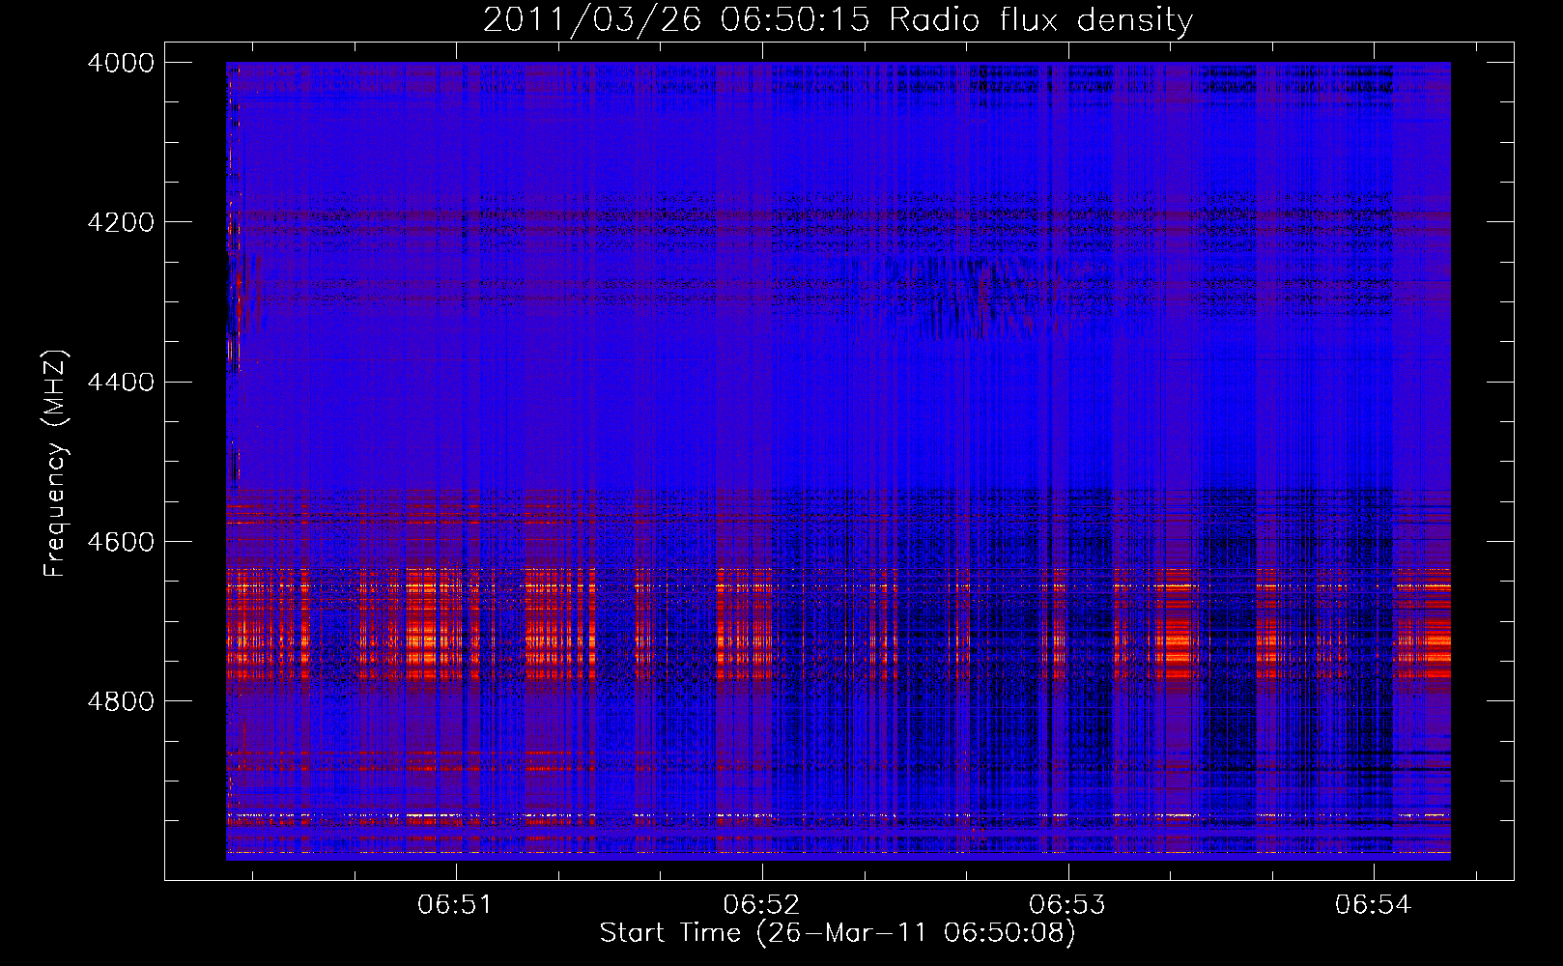Click the 06:53 time axis label
This screenshot has width=1563, height=966.
pos(1067,905)
